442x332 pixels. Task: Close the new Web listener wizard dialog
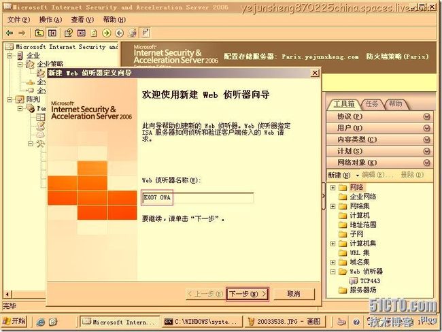tap(315, 73)
